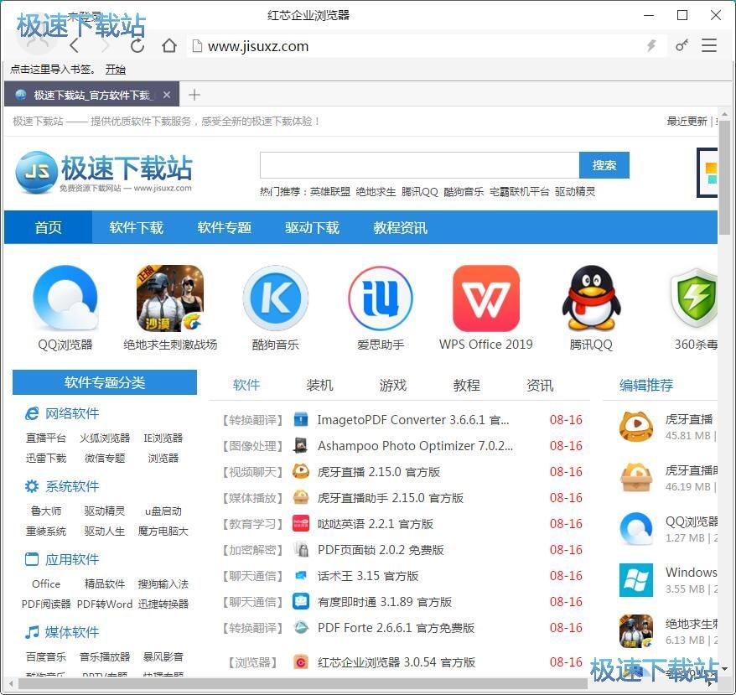Image resolution: width=736 pixels, height=695 pixels.
Task: Open the hamburger menu in the toolbar
Action: pyautogui.click(x=709, y=46)
